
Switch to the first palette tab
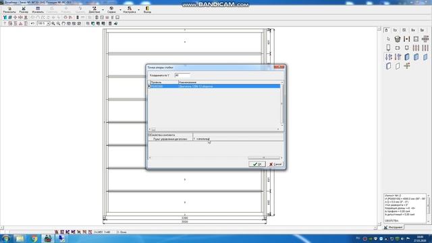(387, 30)
